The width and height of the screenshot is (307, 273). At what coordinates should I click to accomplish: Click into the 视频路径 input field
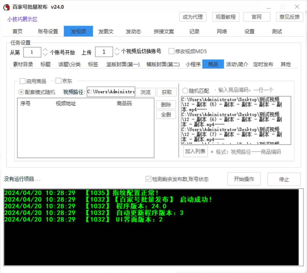[111, 92]
